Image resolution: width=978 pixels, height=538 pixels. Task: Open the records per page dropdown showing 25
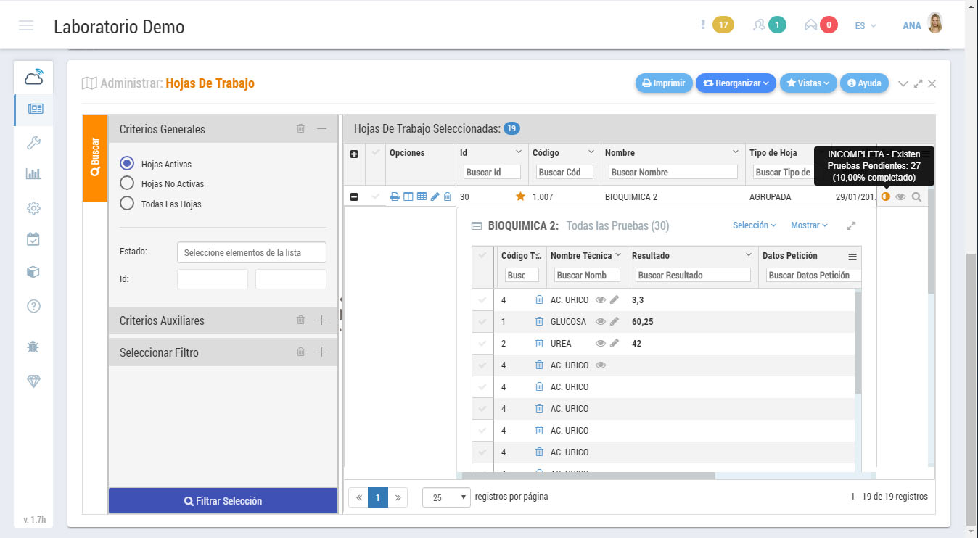click(x=446, y=497)
